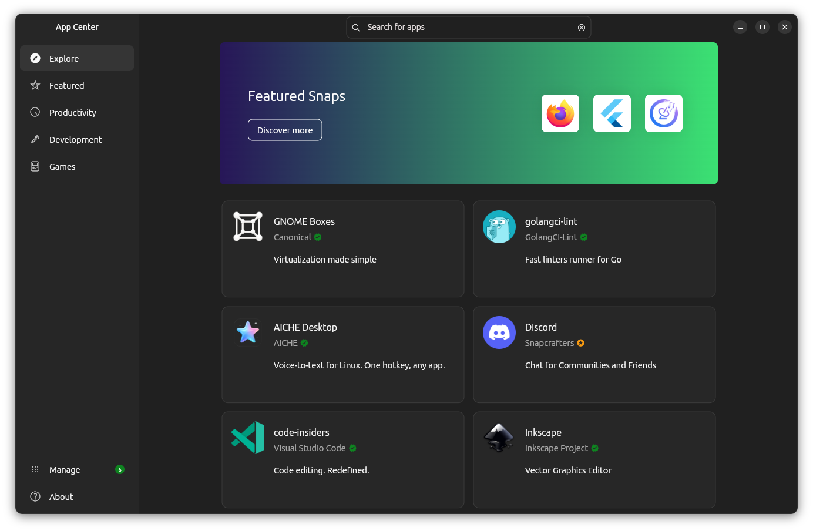813x531 pixels.
Task: Click the Games controller icon
Action: [x=35, y=166]
